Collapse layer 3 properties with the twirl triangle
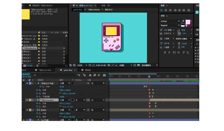The width and height of the screenshot is (224, 131). [x=27, y=110]
